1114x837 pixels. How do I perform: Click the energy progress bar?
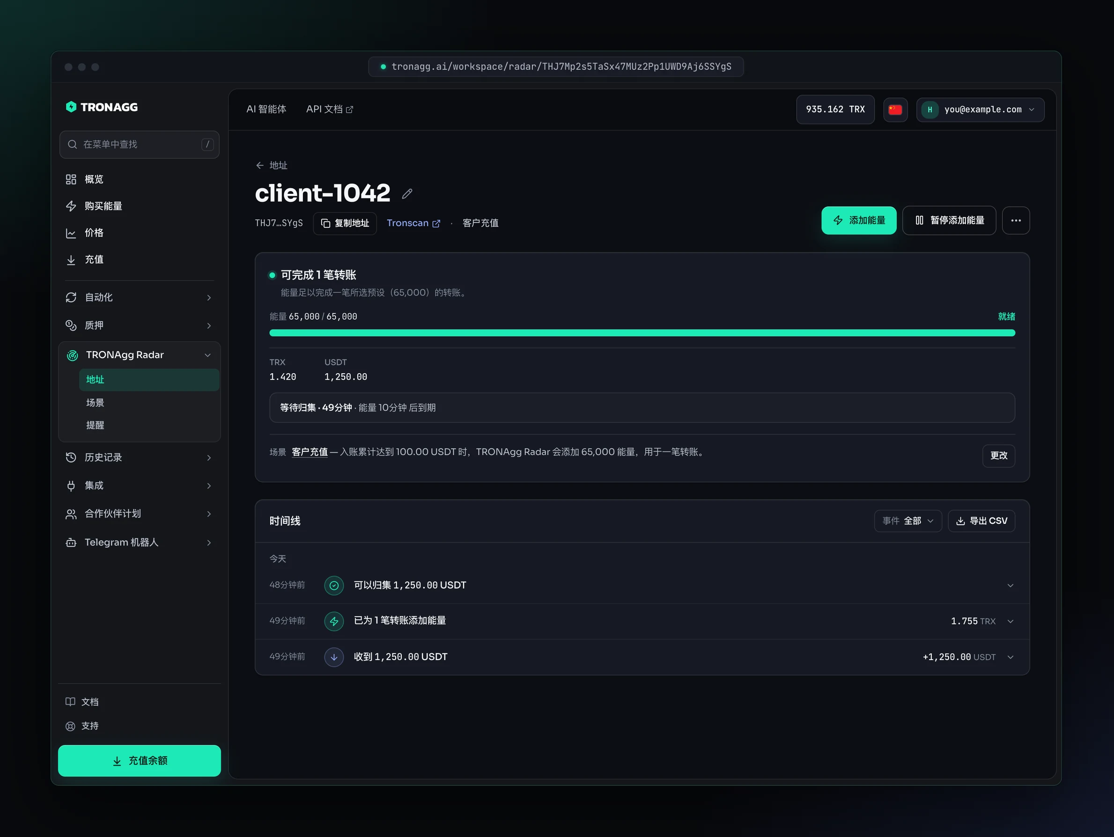tap(642, 333)
